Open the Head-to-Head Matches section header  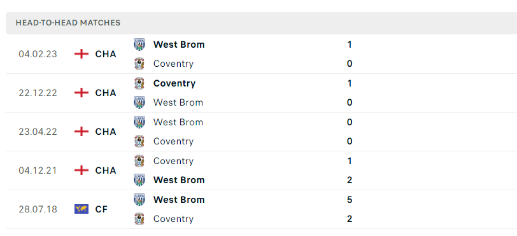point(261,23)
